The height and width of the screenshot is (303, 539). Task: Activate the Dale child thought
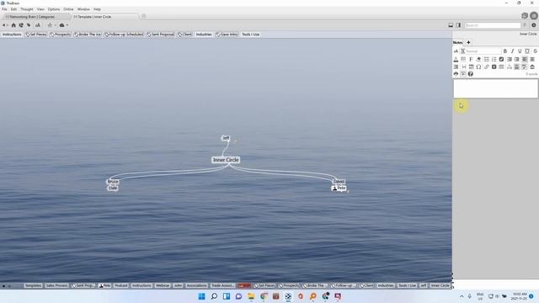click(113, 188)
